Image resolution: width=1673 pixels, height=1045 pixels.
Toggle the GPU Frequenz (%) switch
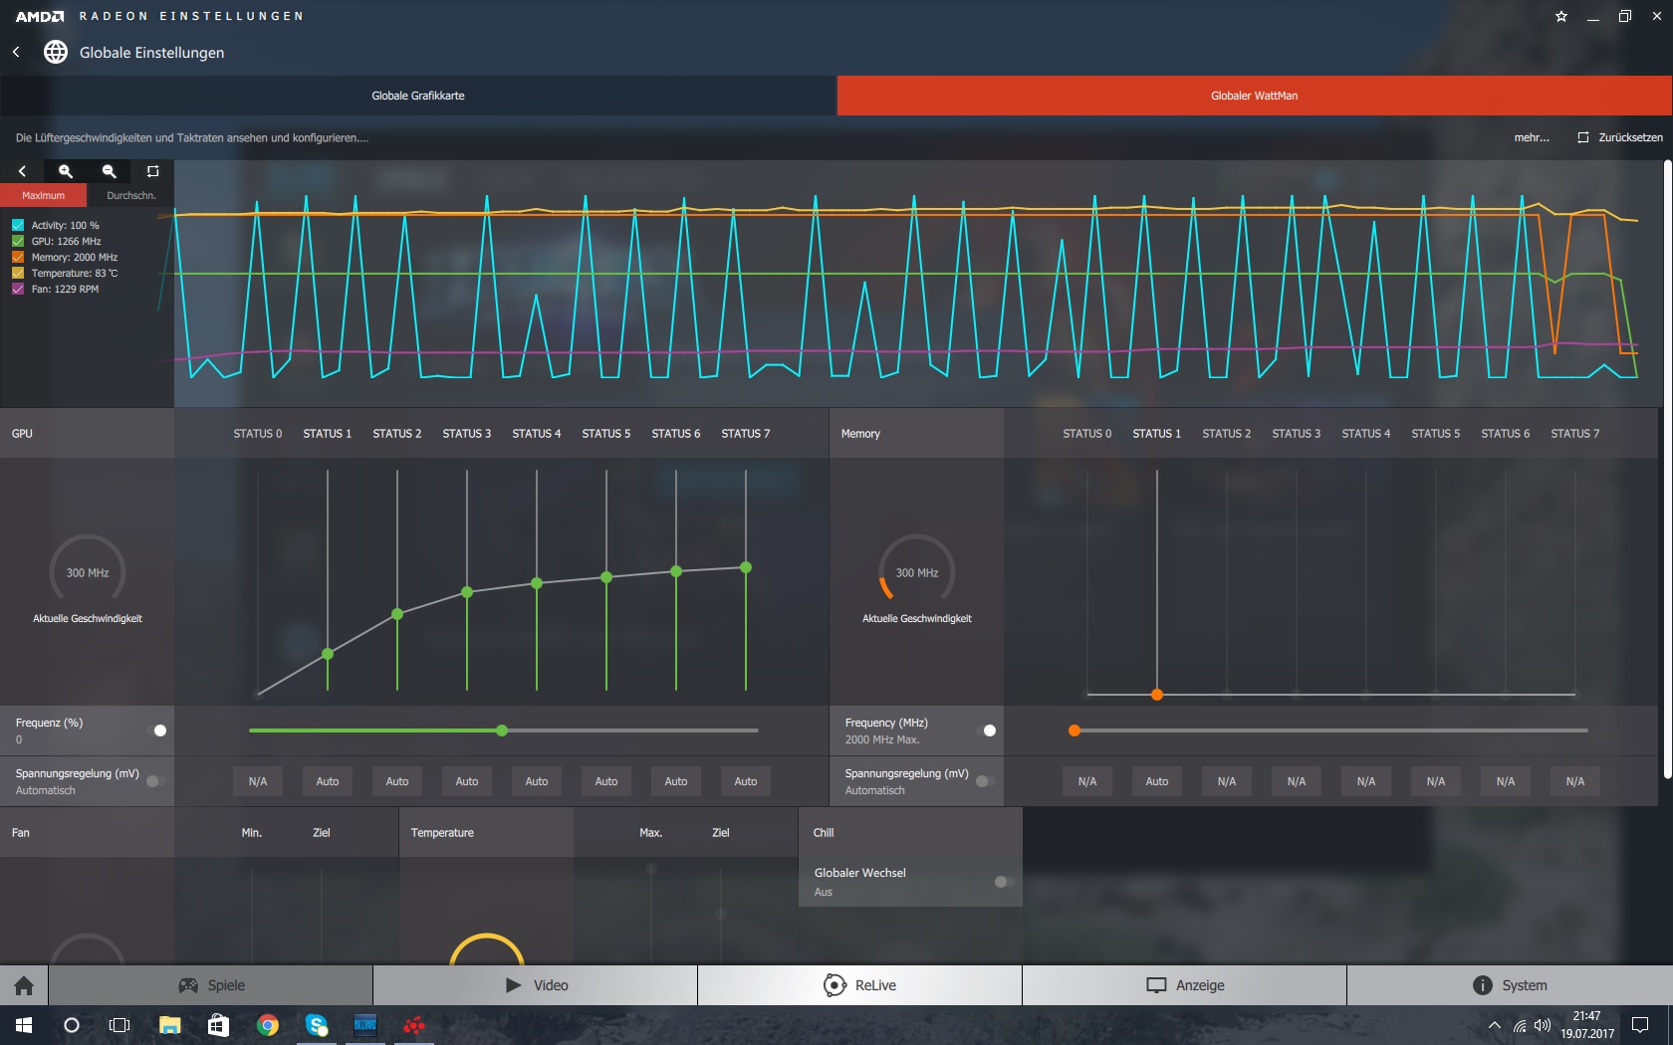[x=156, y=731]
